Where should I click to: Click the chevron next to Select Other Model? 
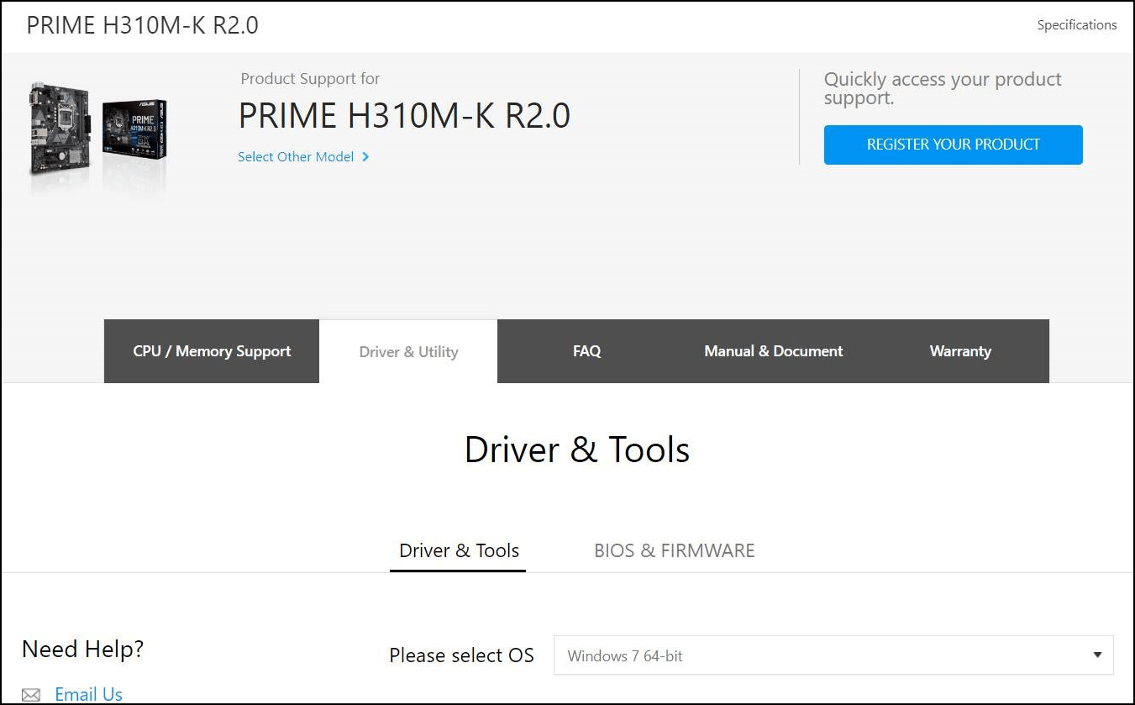tap(365, 157)
